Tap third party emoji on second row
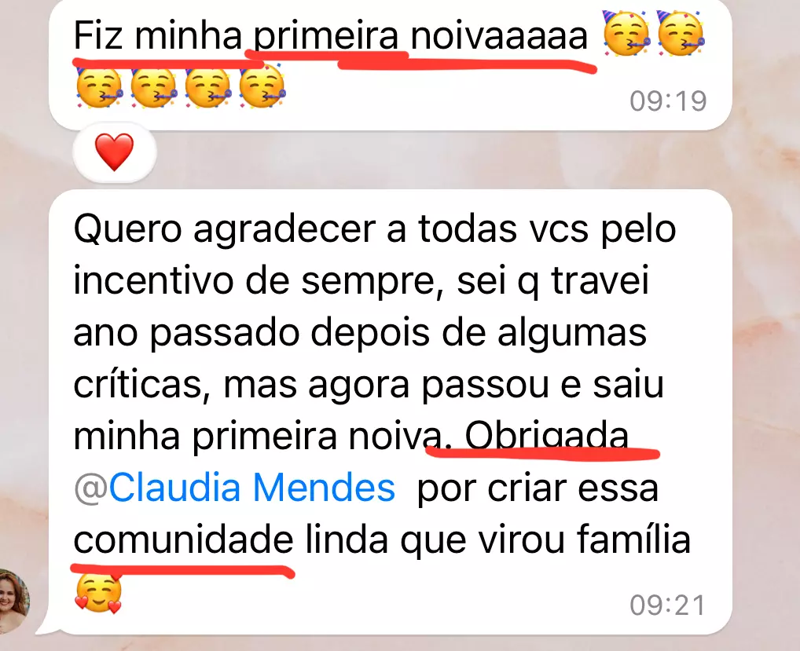Screen dimensions: 800x651 (x=207, y=86)
